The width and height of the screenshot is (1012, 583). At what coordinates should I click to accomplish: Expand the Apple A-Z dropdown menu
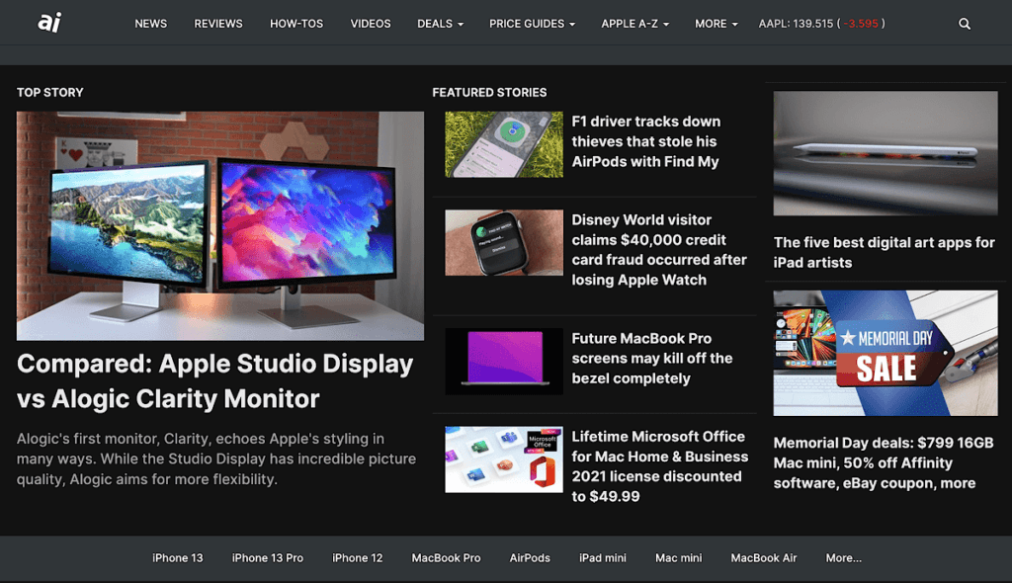coord(635,24)
